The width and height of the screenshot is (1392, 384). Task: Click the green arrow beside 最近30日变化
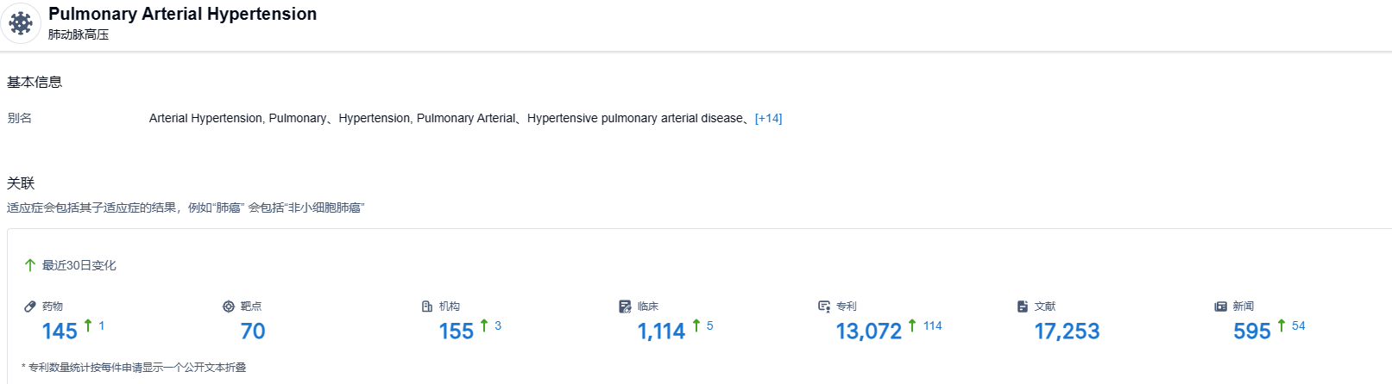30,265
